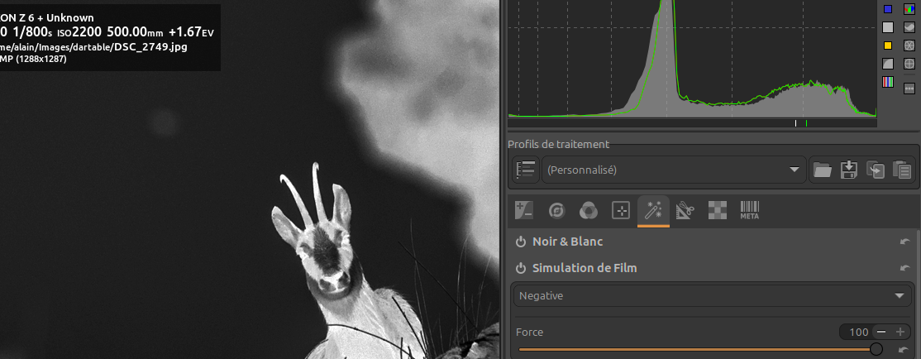Open the Raw tab checkerboard icon

(x=717, y=211)
